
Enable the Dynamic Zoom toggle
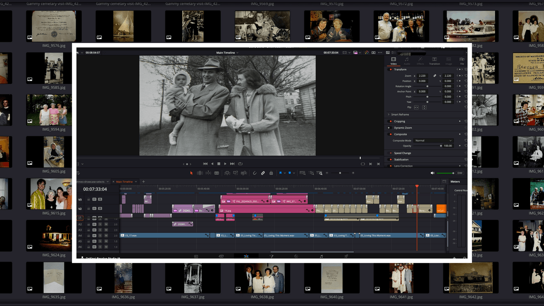click(x=390, y=128)
